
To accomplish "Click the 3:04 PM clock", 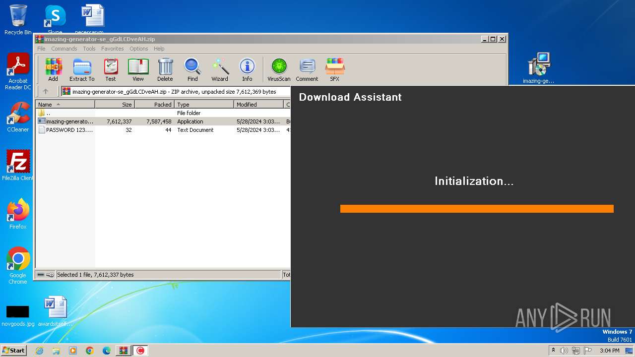I will click(610, 351).
